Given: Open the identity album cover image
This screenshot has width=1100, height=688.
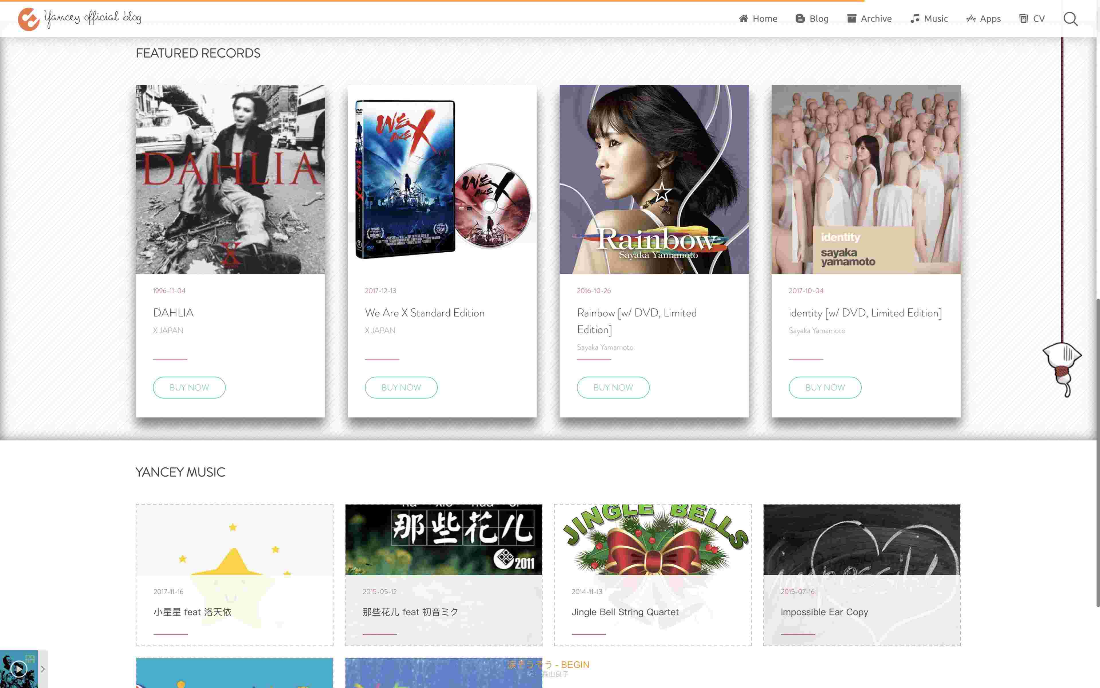Looking at the screenshot, I should [x=866, y=179].
